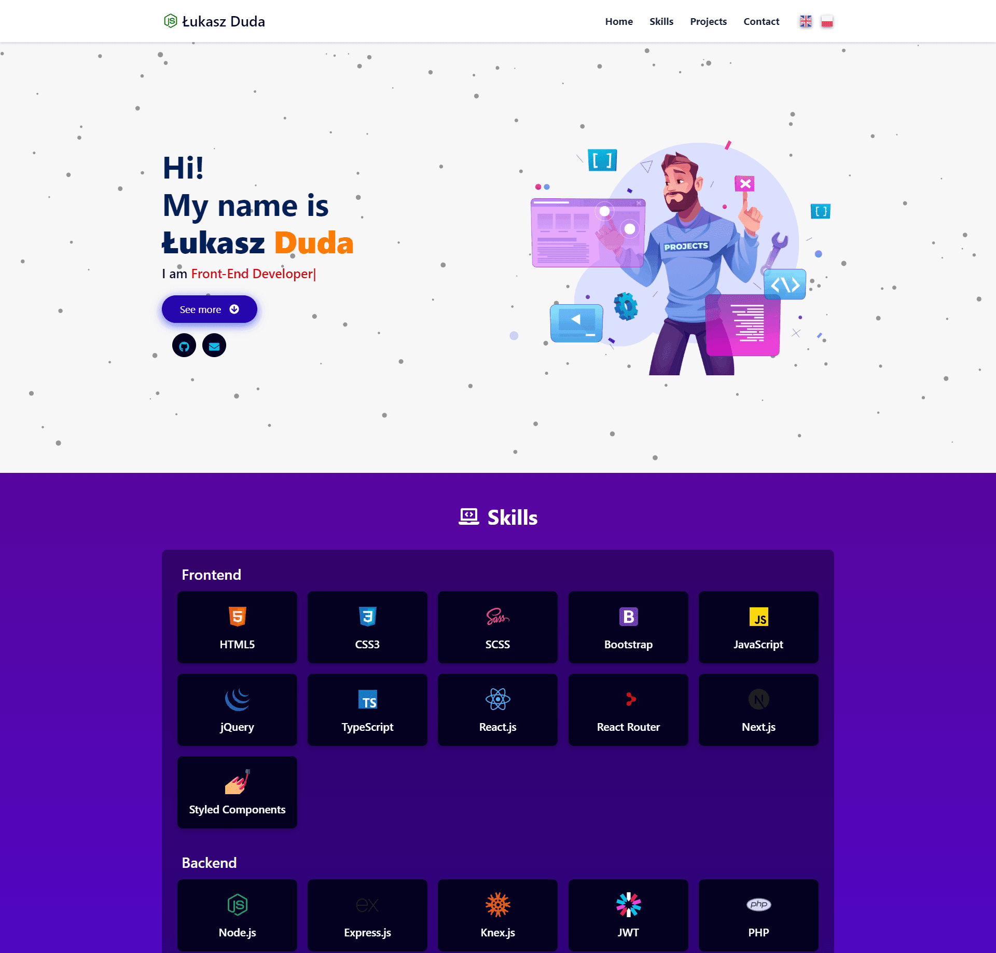Switch site language to English flag
Image resolution: width=996 pixels, height=953 pixels.
[x=806, y=20]
